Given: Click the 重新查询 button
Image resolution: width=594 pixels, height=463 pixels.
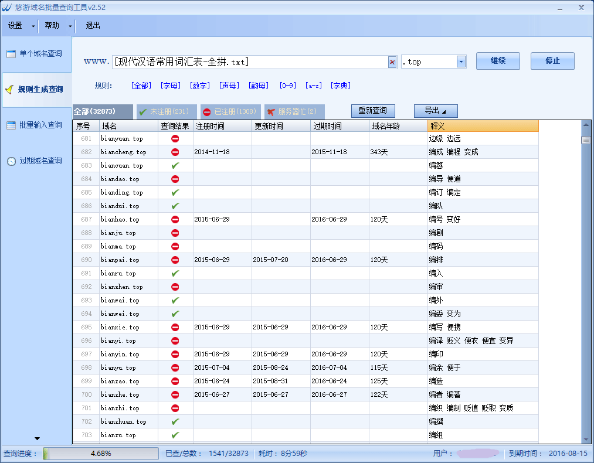Looking at the screenshot, I should click(373, 111).
